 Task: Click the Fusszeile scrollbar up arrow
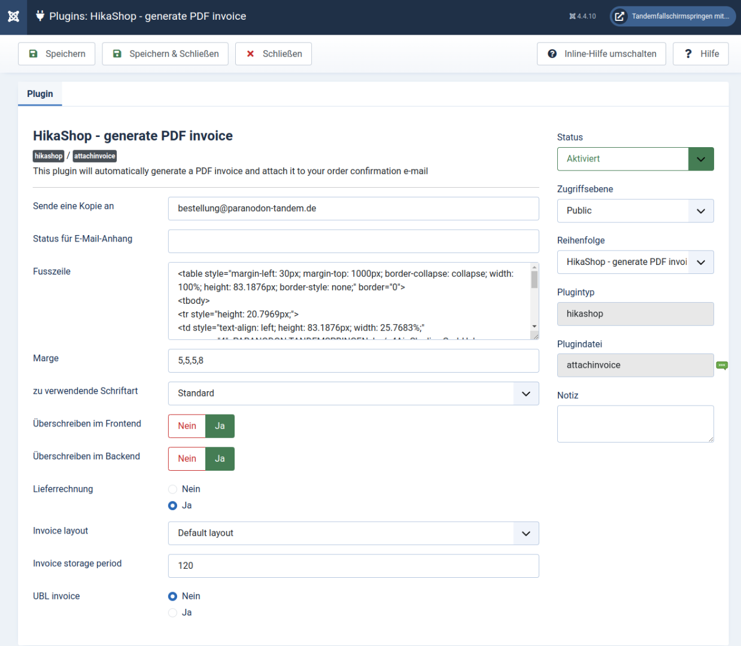click(x=535, y=267)
